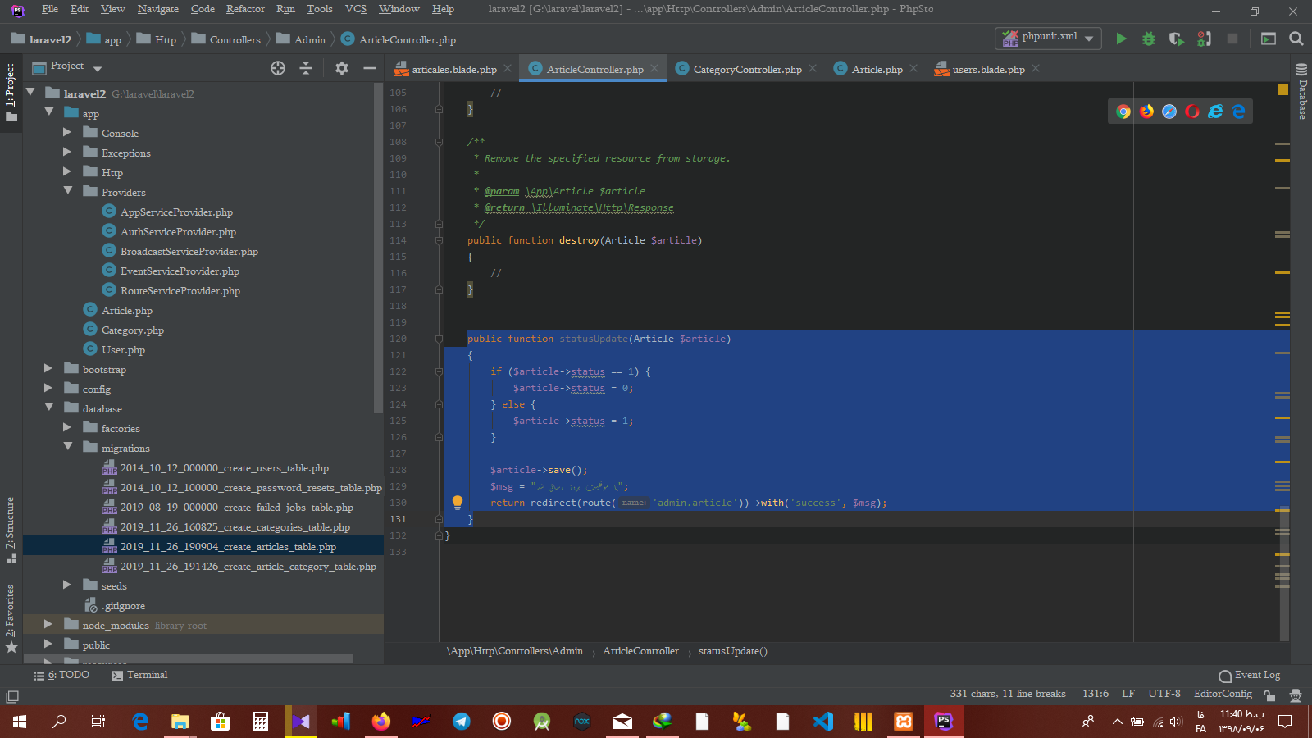Screen dimensions: 1312x738
Task: Switch to the CategoryController.php tab
Action: [x=746, y=69]
